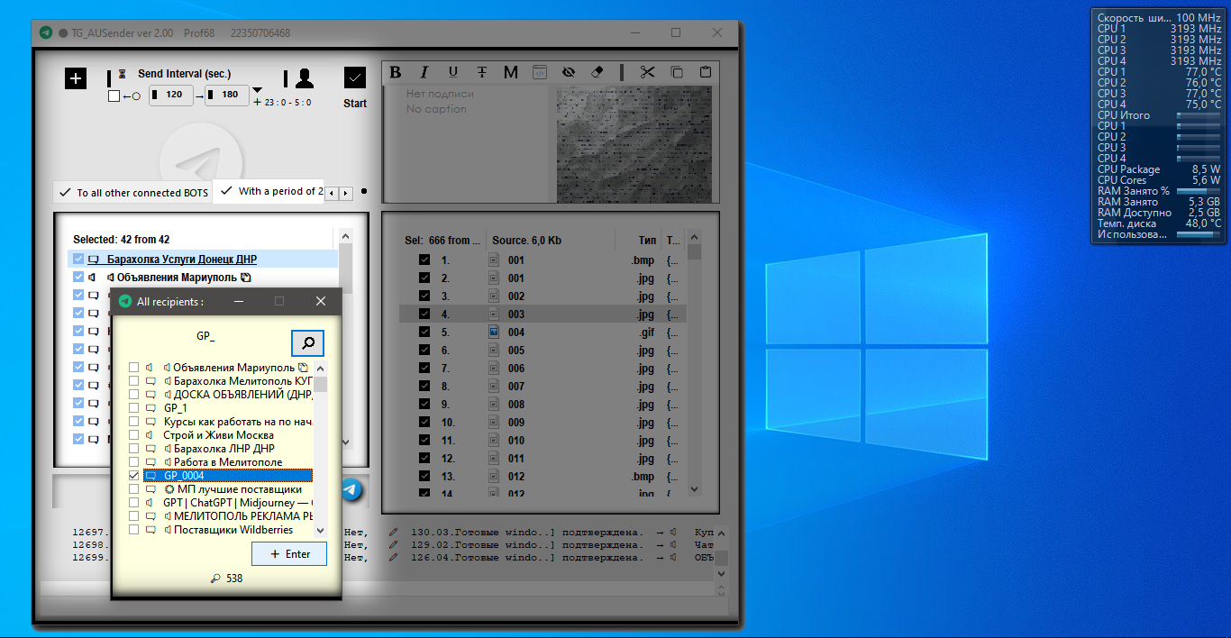Check the GP_1 recipient checkbox
1231x638 pixels.
click(134, 407)
